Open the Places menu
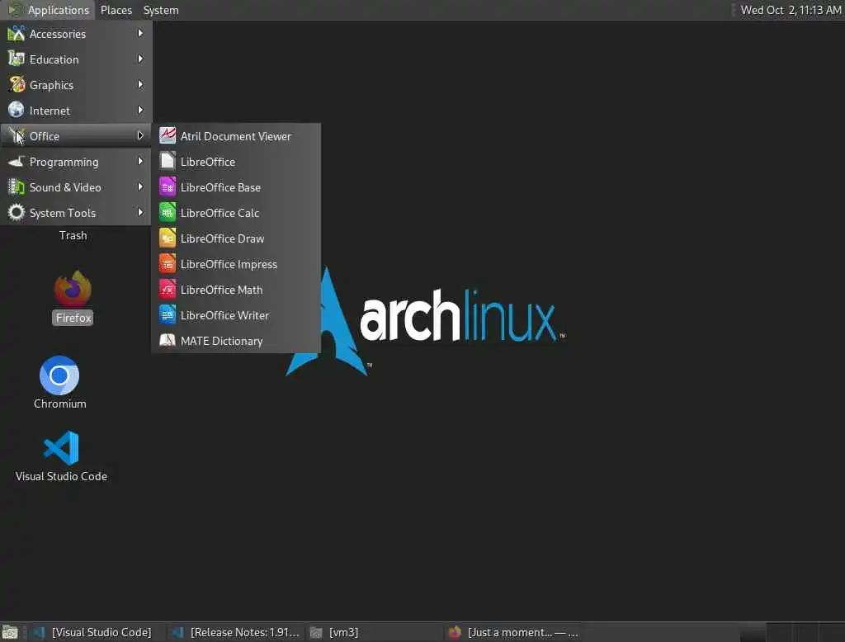 pyautogui.click(x=116, y=10)
